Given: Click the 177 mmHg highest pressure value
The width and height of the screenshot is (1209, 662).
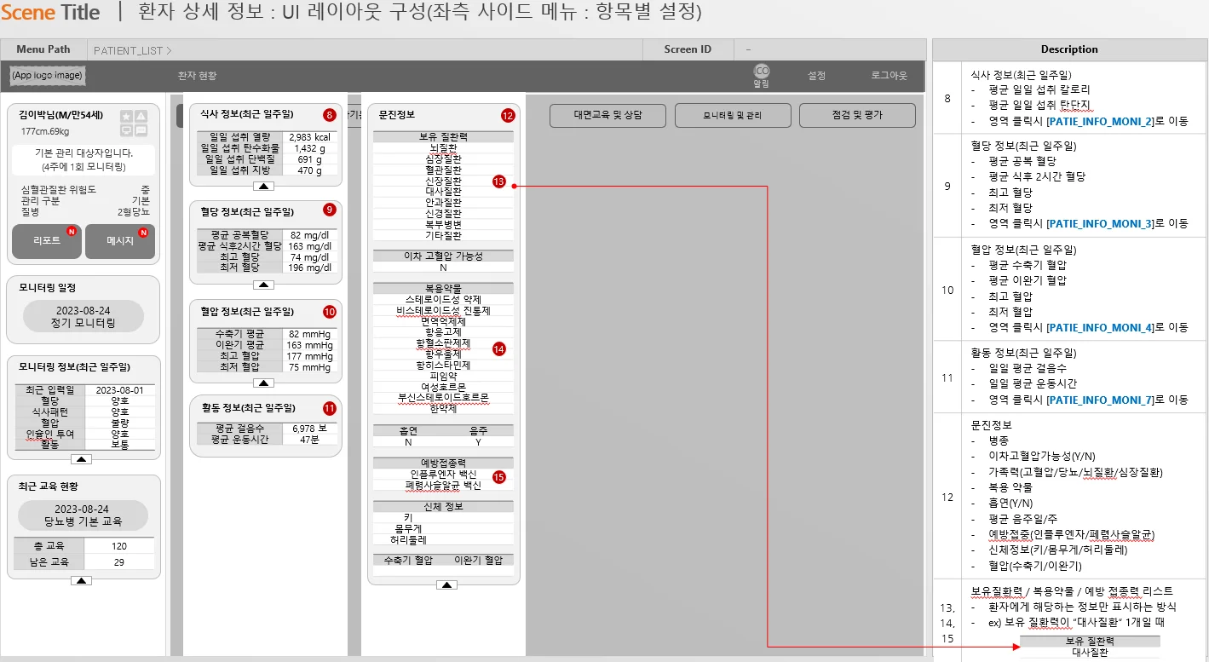Looking at the screenshot, I should [311, 356].
